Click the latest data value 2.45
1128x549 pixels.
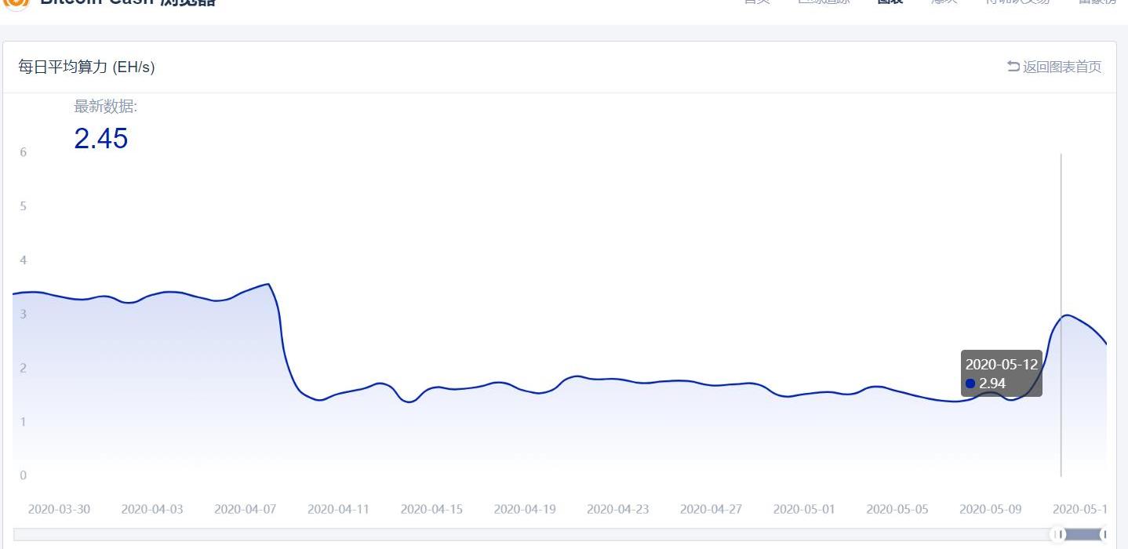click(x=100, y=139)
